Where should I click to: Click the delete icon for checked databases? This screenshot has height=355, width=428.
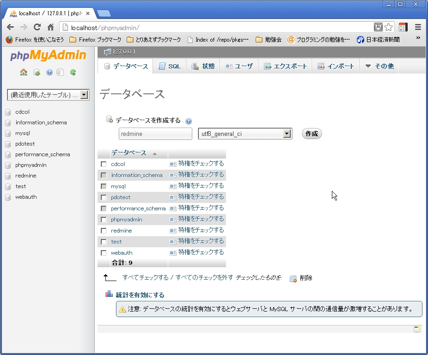[x=293, y=279]
